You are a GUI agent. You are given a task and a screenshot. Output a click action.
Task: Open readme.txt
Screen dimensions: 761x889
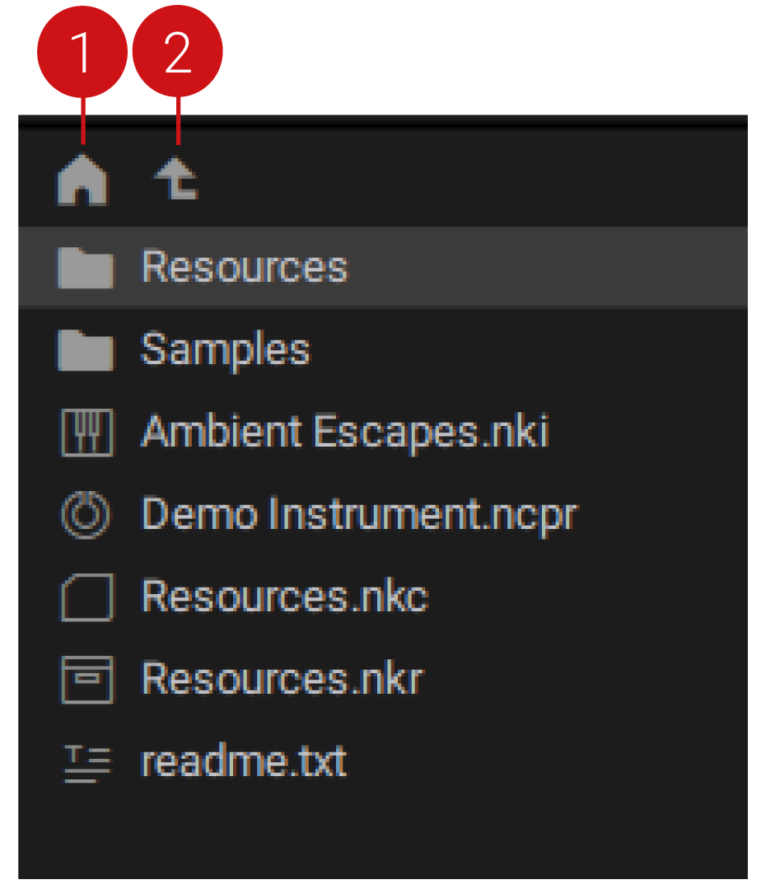[x=243, y=760]
